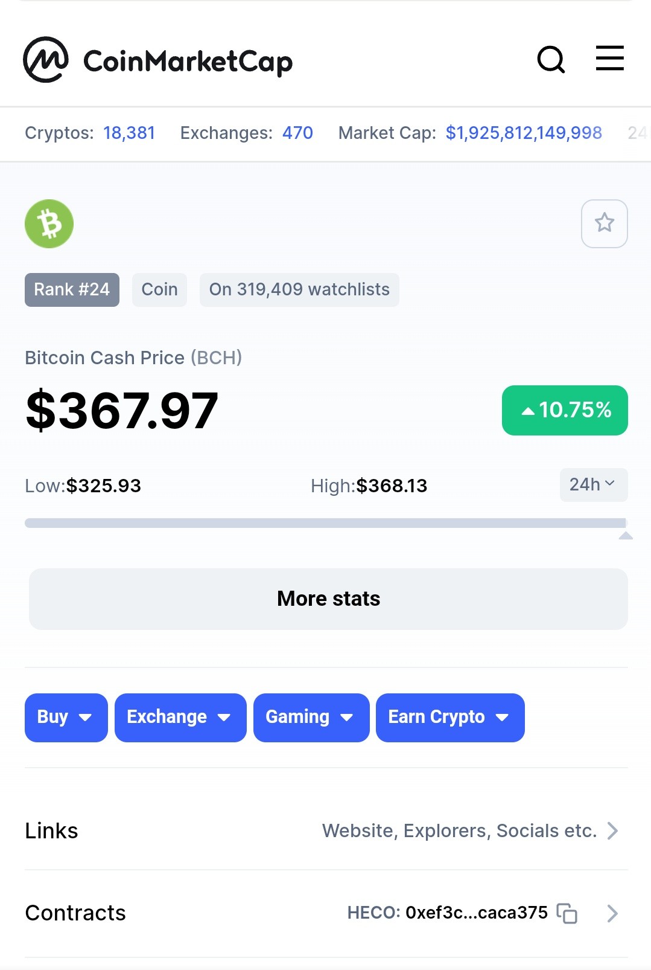Click the low-high price range bar
Viewport: 651px width, 970px height.
coord(326,523)
